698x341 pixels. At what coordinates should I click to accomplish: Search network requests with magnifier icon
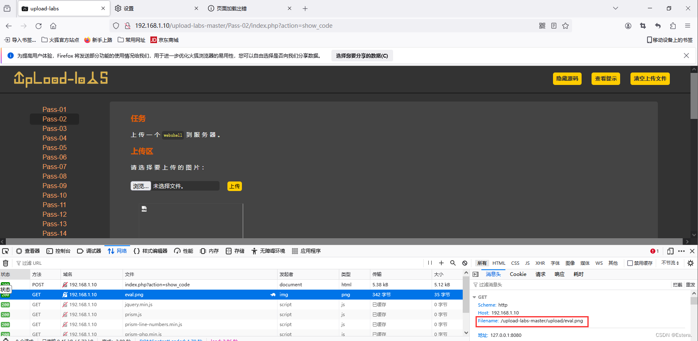click(453, 263)
